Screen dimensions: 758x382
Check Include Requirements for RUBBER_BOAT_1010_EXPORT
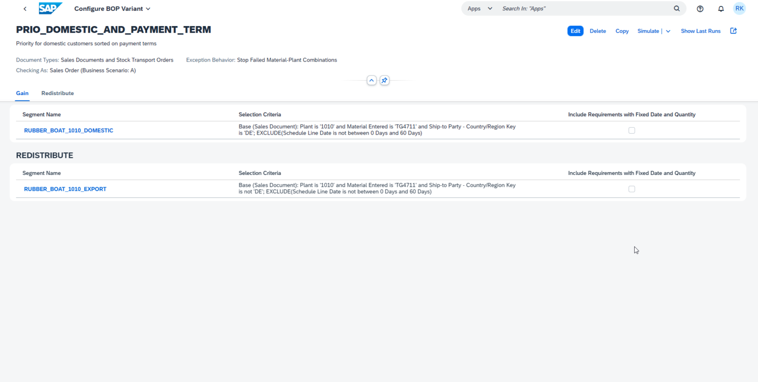[x=632, y=189]
